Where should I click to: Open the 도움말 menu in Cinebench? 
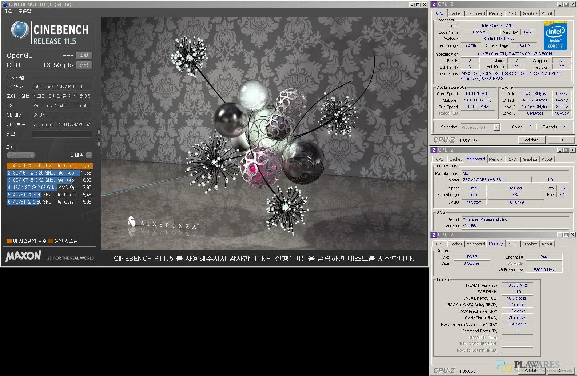(25, 12)
